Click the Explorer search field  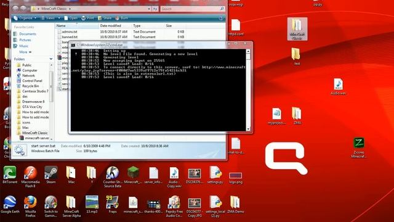(x=192, y=9)
